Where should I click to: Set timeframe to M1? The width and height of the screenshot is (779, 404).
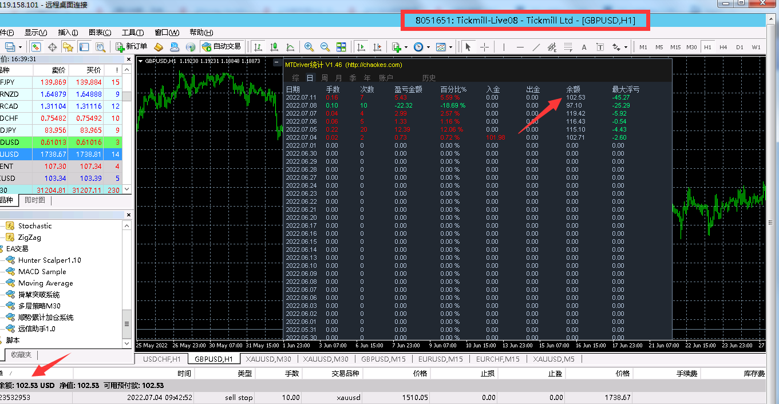[643, 47]
